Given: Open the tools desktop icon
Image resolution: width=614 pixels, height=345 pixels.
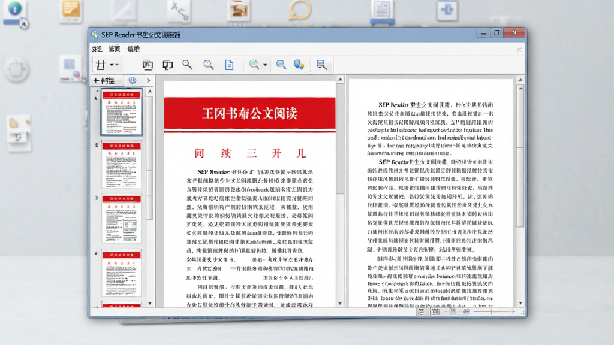Looking at the screenshot, I should pyautogui.click(x=179, y=11).
